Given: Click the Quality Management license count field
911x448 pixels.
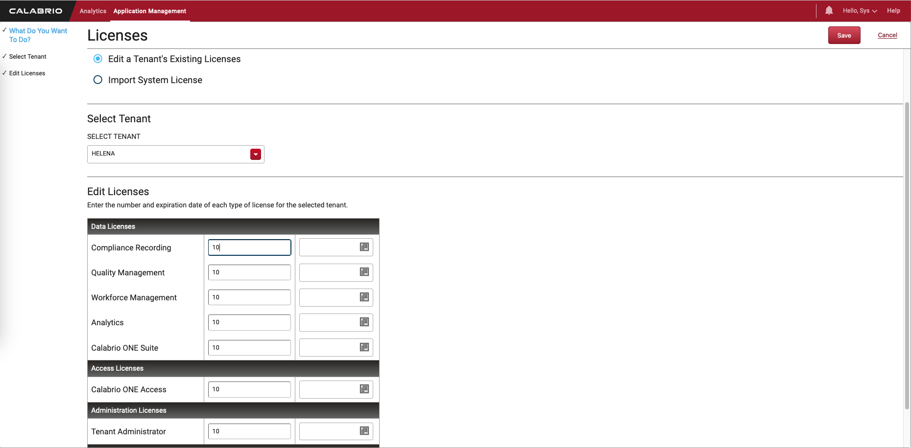Looking at the screenshot, I should 249,272.
